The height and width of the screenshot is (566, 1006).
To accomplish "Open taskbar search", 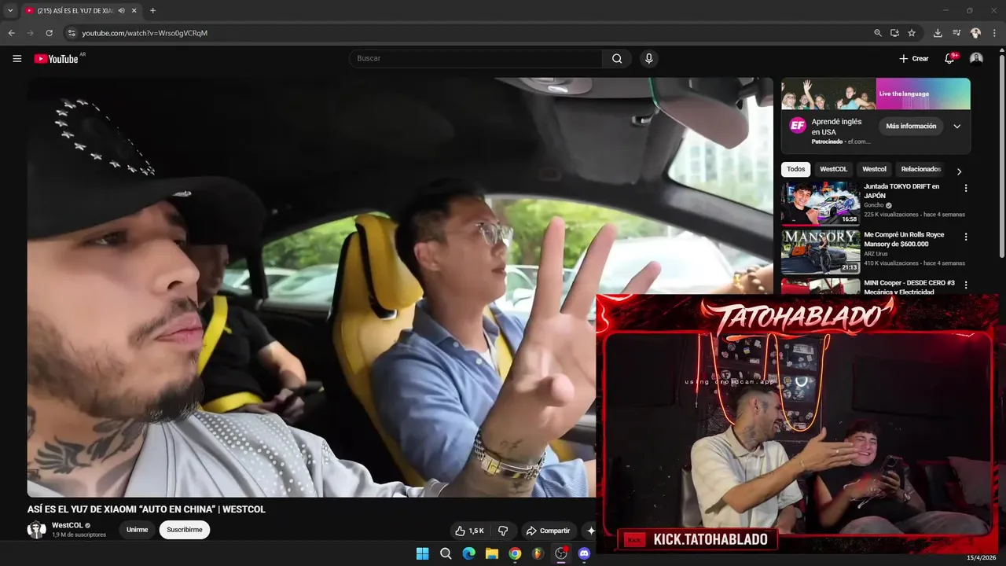I will pos(446,553).
